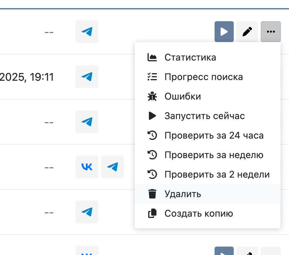Click the trash icon for Удалить
The image size is (289, 255).
[x=152, y=194]
